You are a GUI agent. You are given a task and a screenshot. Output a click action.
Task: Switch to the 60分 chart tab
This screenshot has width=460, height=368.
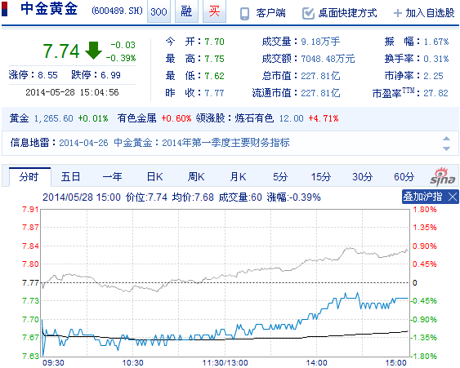pos(404,177)
